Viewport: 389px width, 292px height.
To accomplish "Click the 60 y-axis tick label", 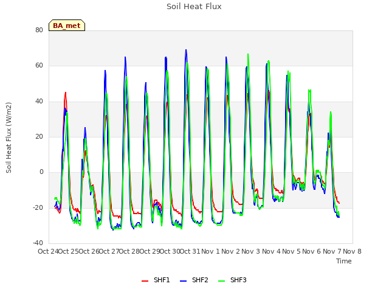I will [39, 66].
